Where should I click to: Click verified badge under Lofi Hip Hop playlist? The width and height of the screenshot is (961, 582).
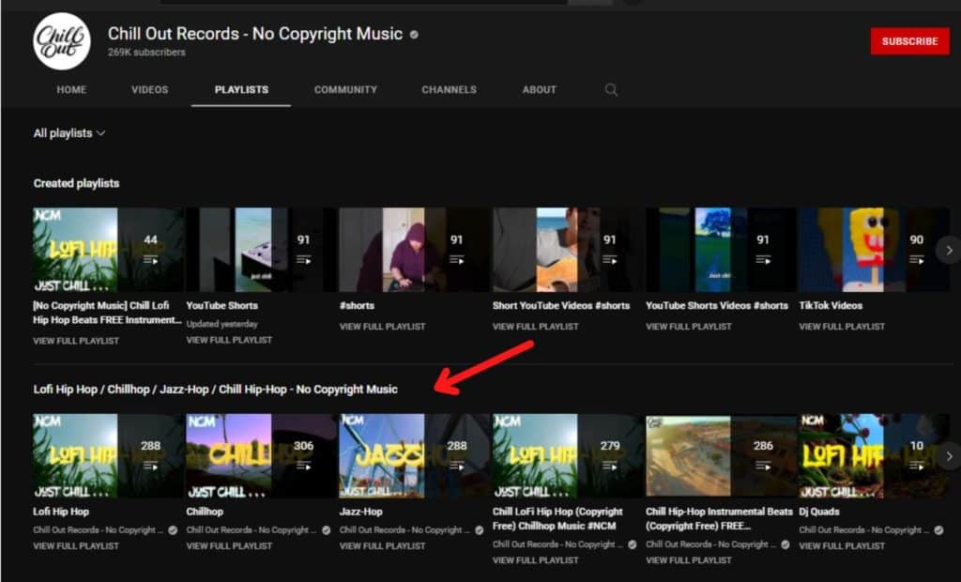173,529
